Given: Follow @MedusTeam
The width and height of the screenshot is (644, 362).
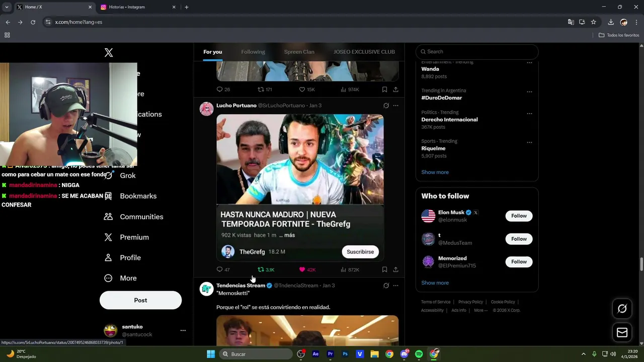Looking at the screenshot, I should pyautogui.click(x=519, y=239).
